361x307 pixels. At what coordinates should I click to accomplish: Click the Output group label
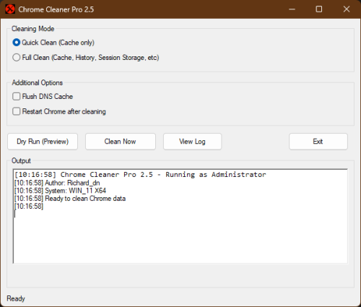tap(21, 161)
